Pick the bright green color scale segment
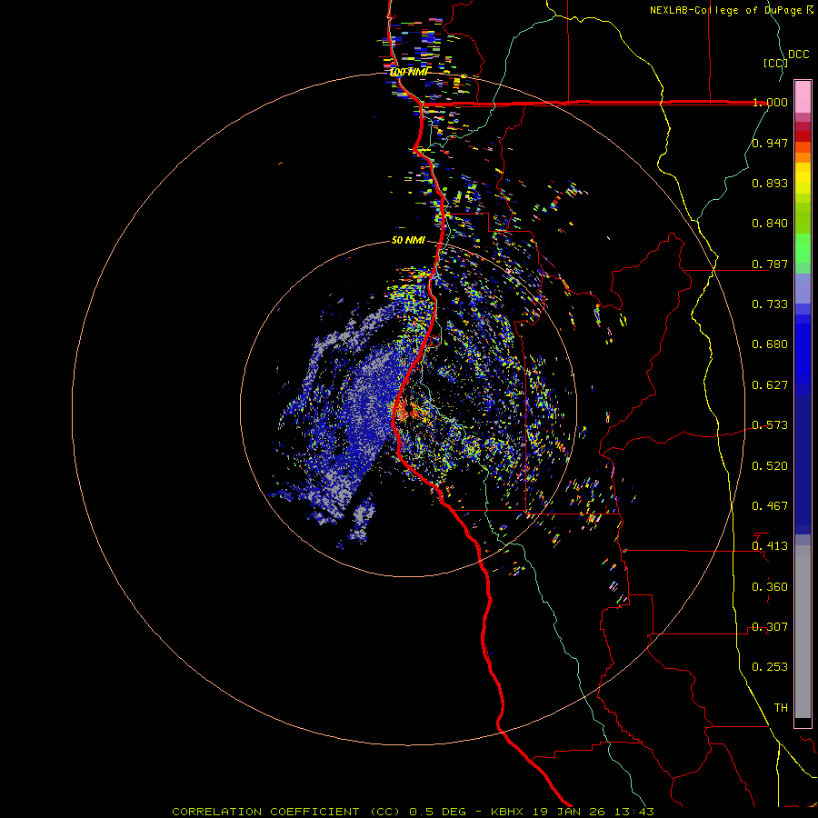Screen dimensions: 818x818 point(803,248)
